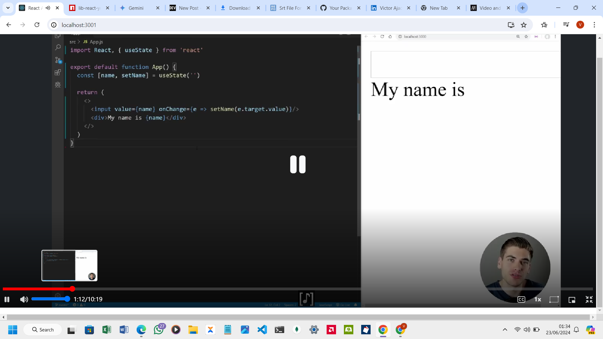This screenshot has height=339, width=603.
Task: Open a new browser tab
Action: pyautogui.click(x=523, y=8)
